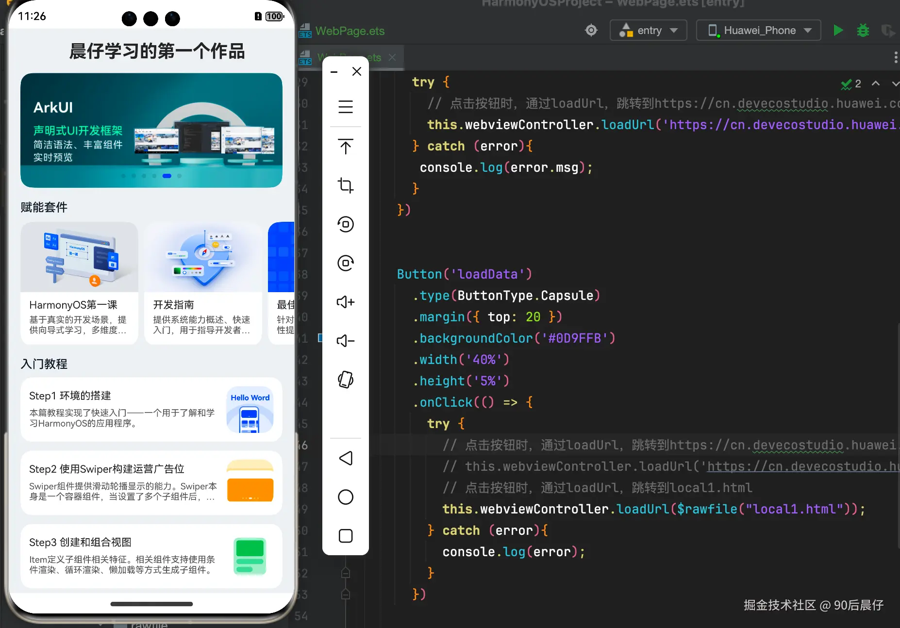
Task: Tap the Hello Word thumbnail in Step1
Action: click(x=250, y=410)
